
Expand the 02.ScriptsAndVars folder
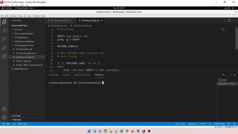pos(26,33)
